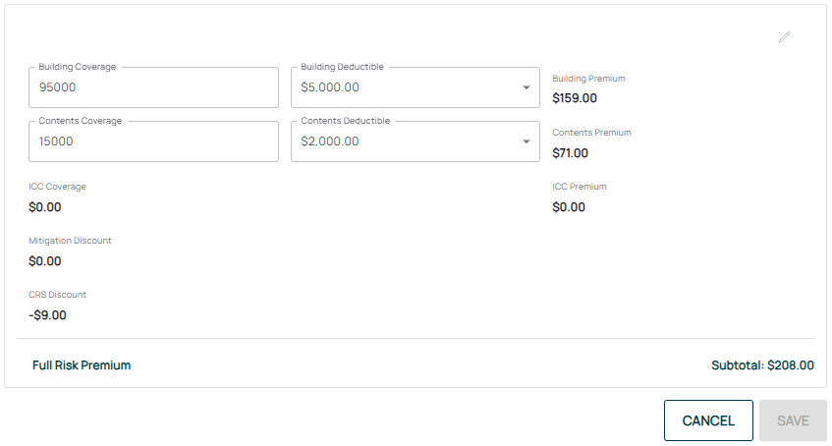Screen dimensions: 832x446
Task: Click the ICC Coverage label
Action: point(58,187)
